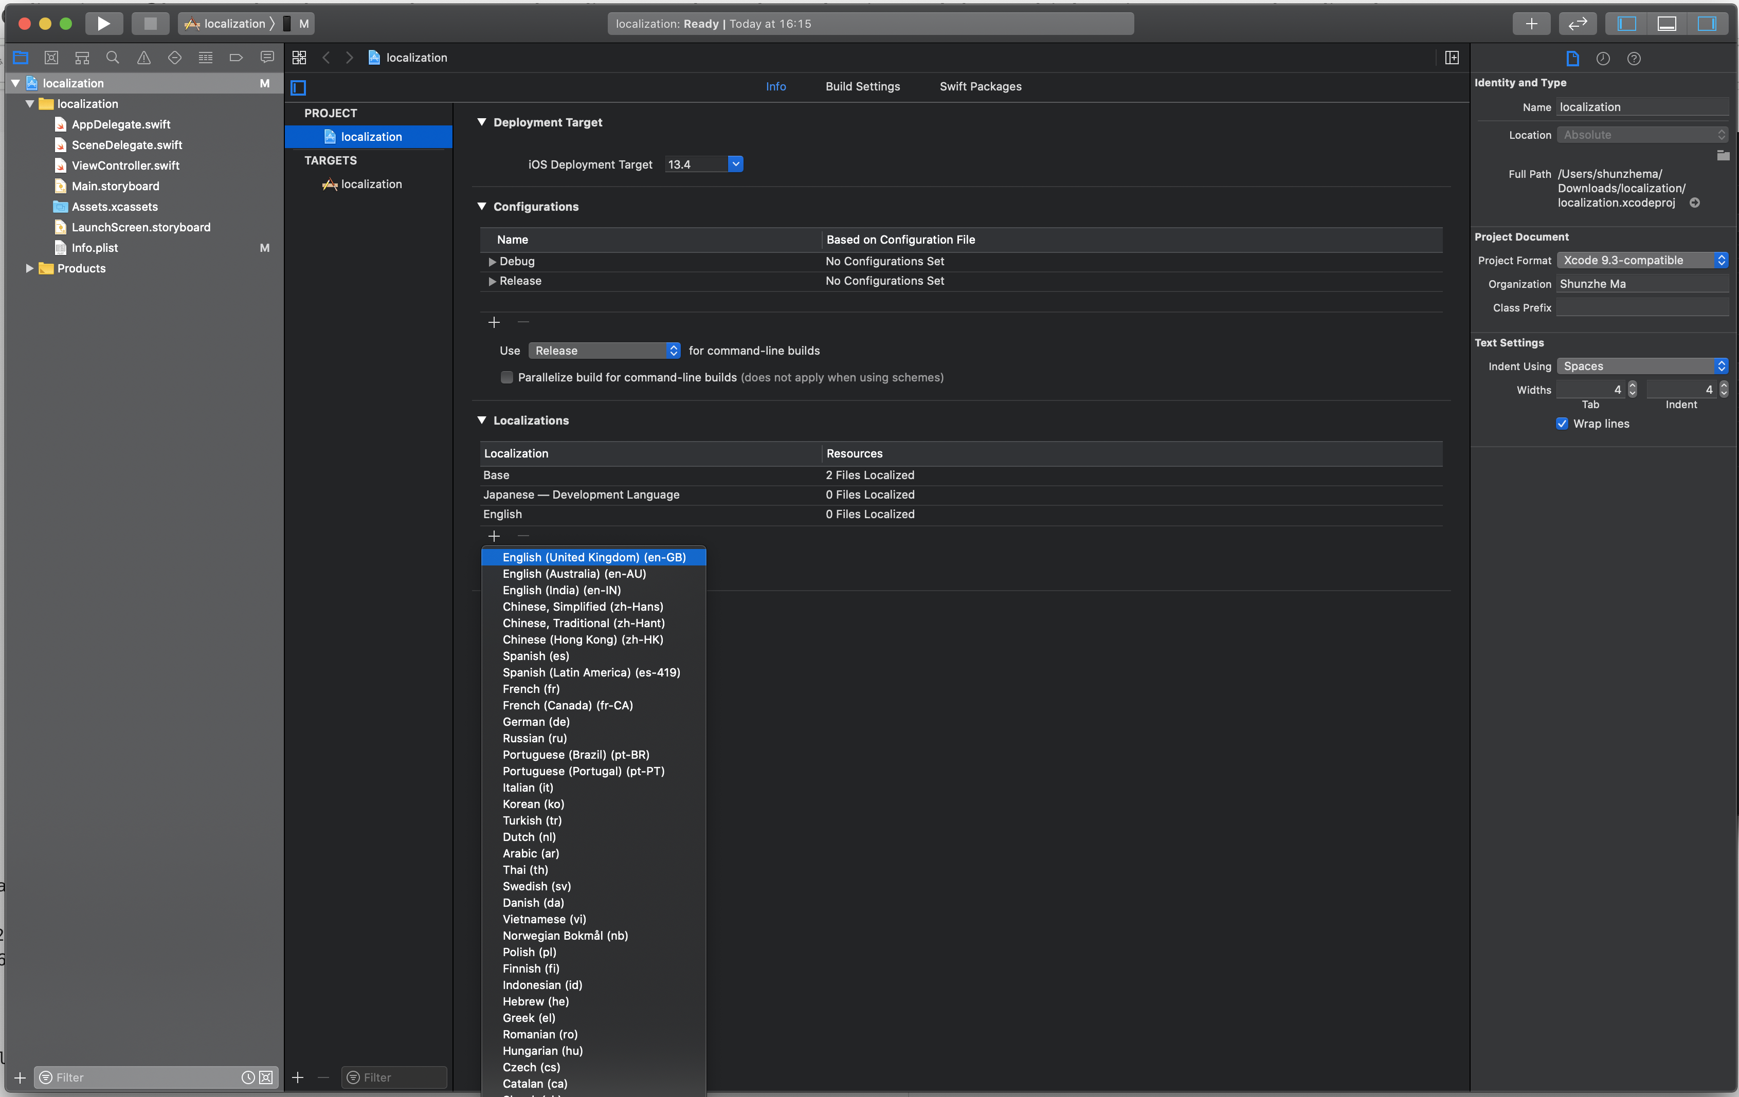Collapse the localization group folder
The image size is (1739, 1097).
30,104
